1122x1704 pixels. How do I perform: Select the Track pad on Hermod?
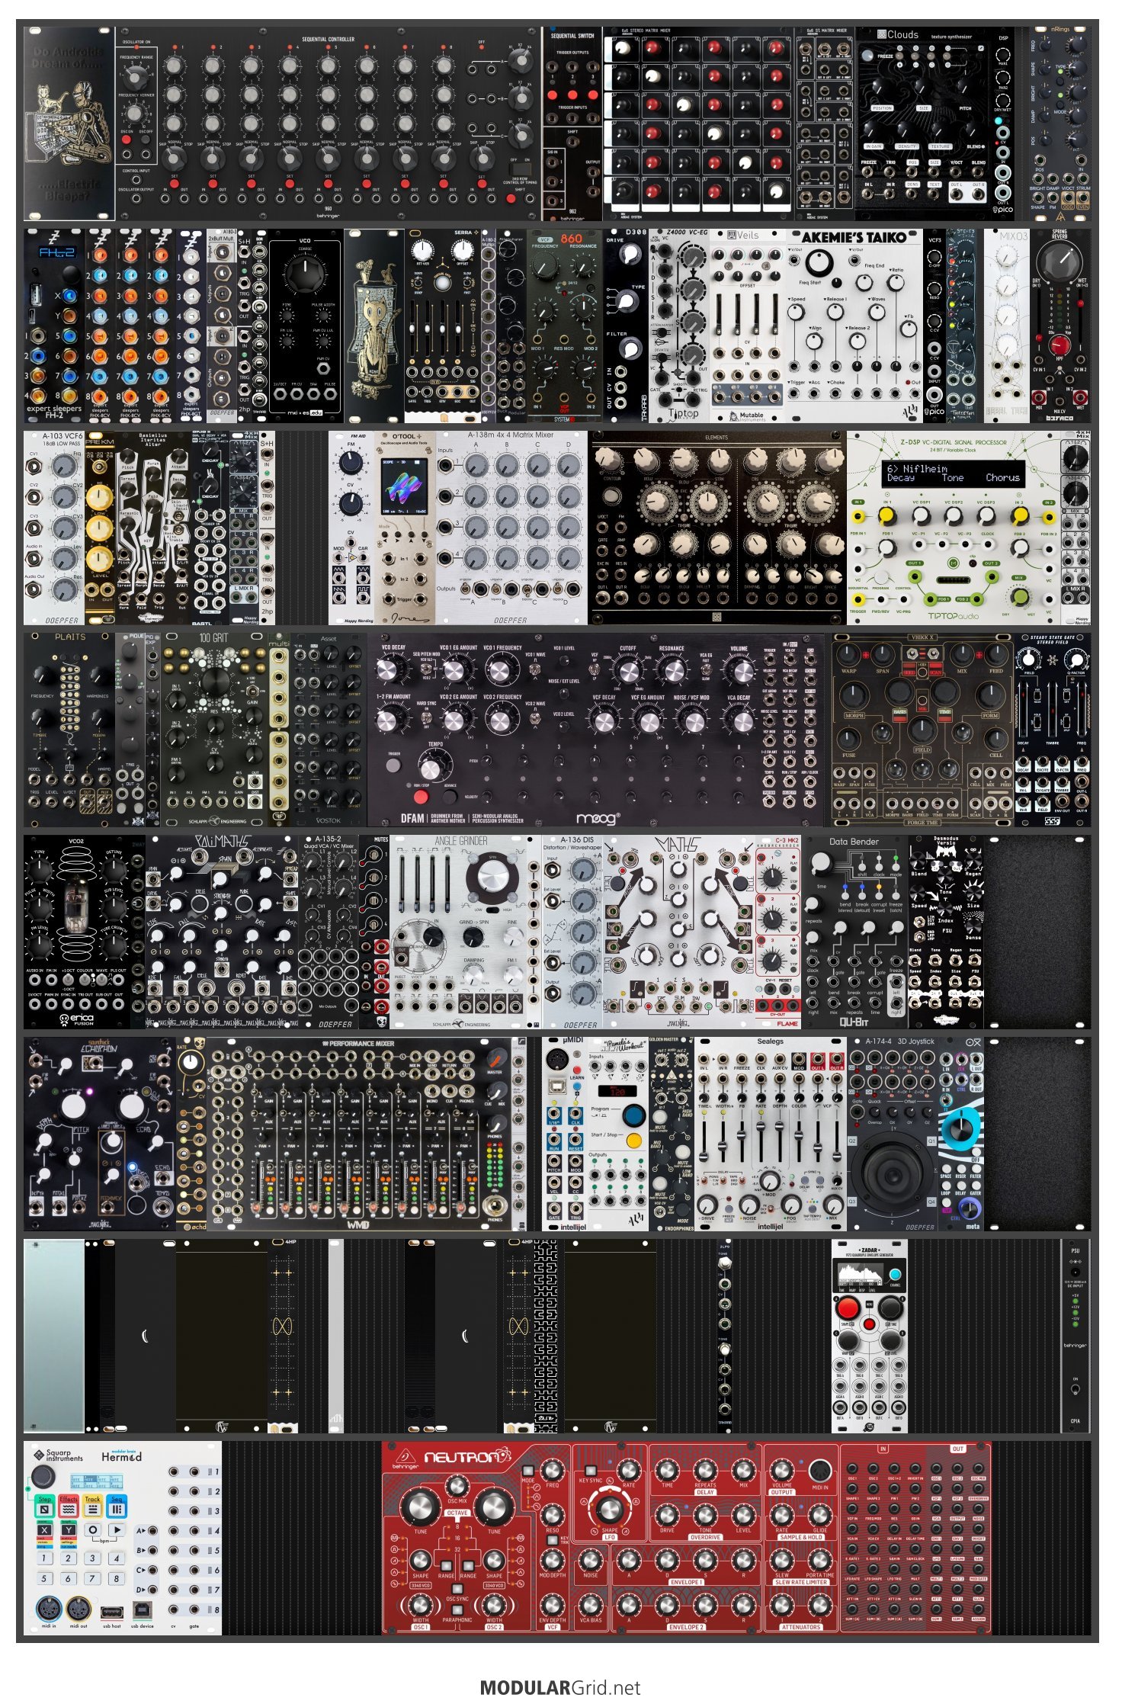pyautogui.click(x=93, y=1505)
